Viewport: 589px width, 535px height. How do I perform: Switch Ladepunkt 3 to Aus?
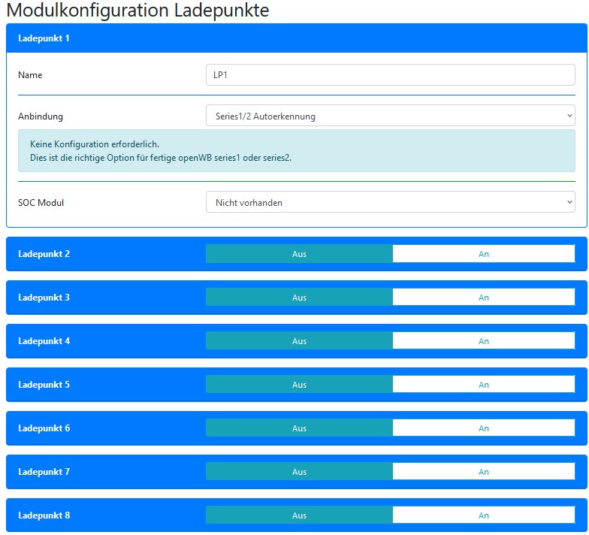pyautogui.click(x=299, y=298)
